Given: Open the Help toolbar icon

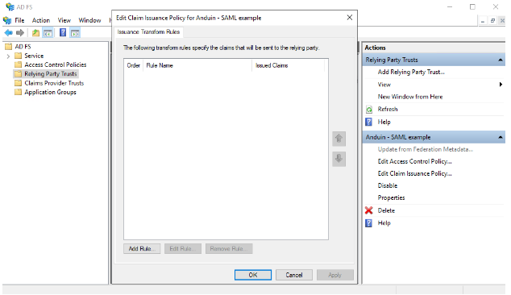Looking at the screenshot, I should 63,32.
